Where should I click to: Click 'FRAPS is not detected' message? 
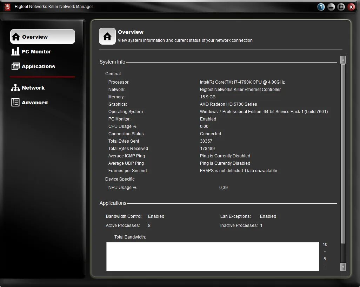click(239, 170)
